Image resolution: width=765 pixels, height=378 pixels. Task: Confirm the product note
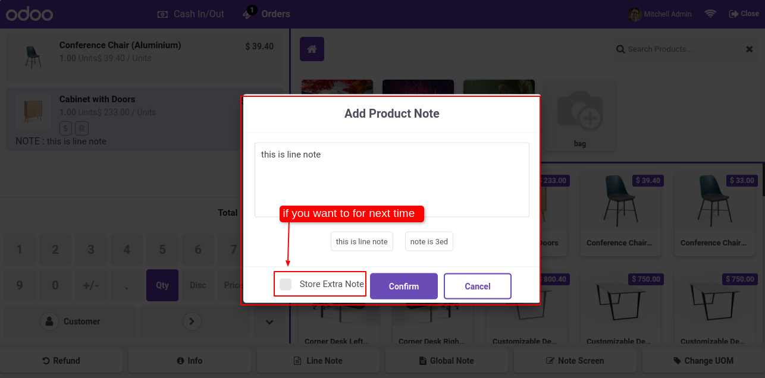(404, 286)
